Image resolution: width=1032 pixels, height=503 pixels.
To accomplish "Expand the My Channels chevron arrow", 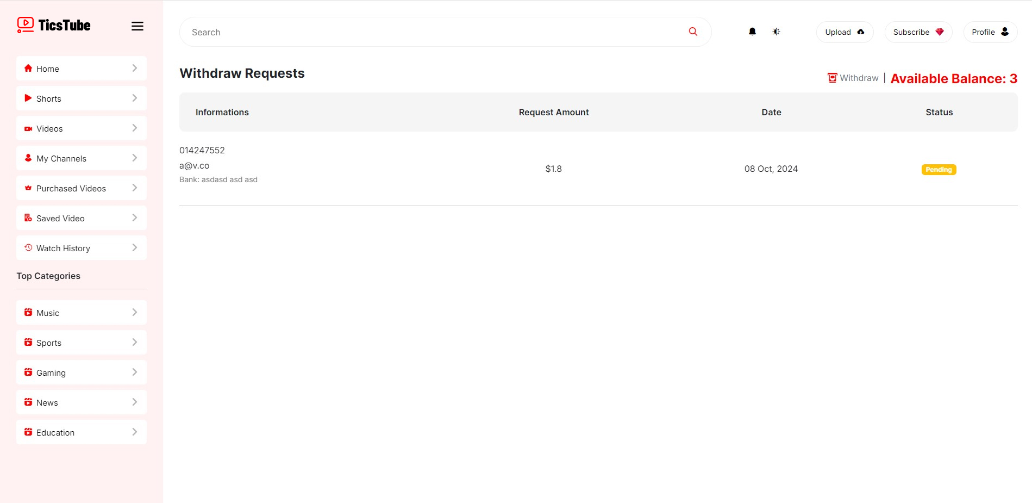I will (x=134, y=158).
